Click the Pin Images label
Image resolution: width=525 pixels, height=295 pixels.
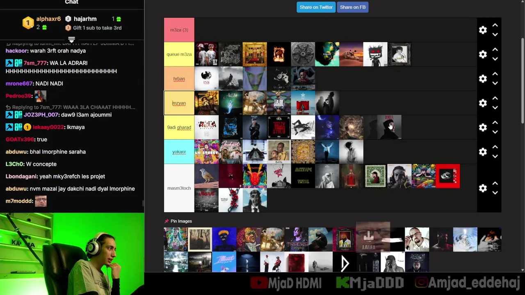pos(181,221)
